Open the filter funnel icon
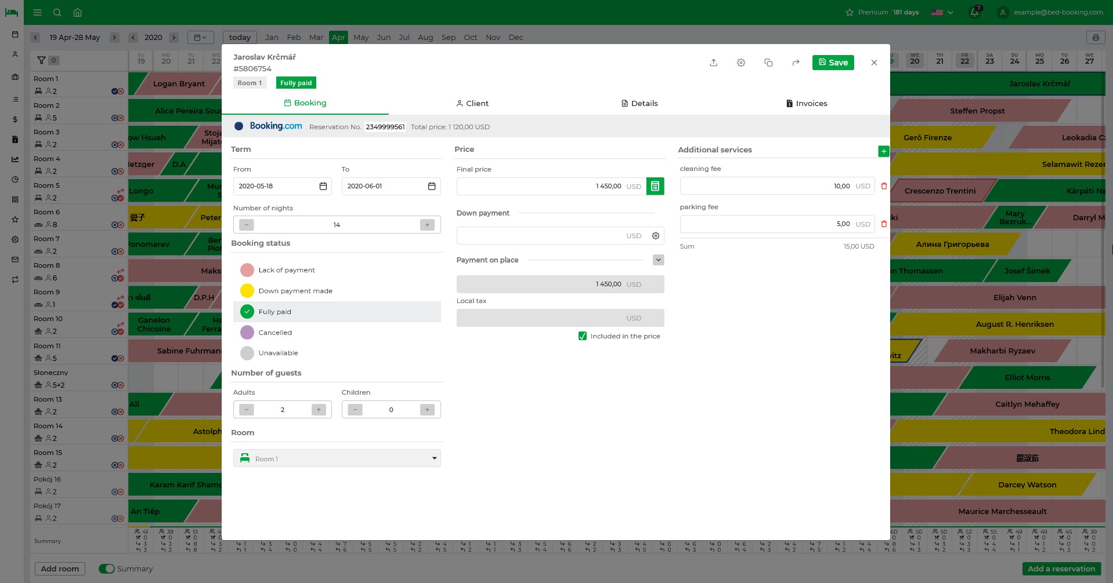Image resolution: width=1113 pixels, height=583 pixels. (41, 60)
